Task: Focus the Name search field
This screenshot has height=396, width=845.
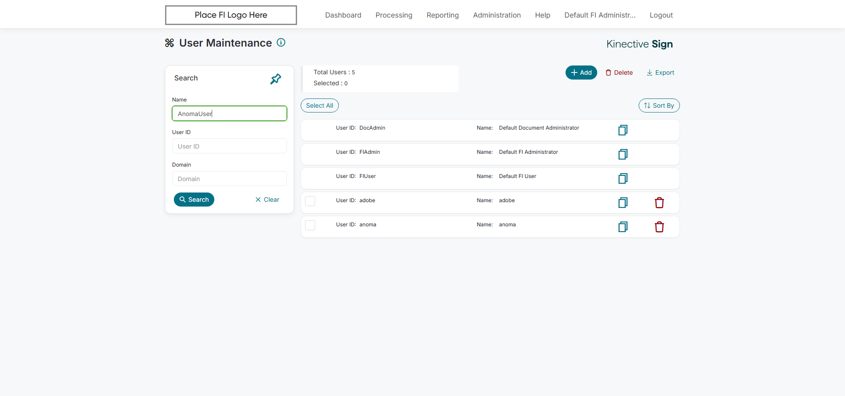Action: [x=229, y=113]
